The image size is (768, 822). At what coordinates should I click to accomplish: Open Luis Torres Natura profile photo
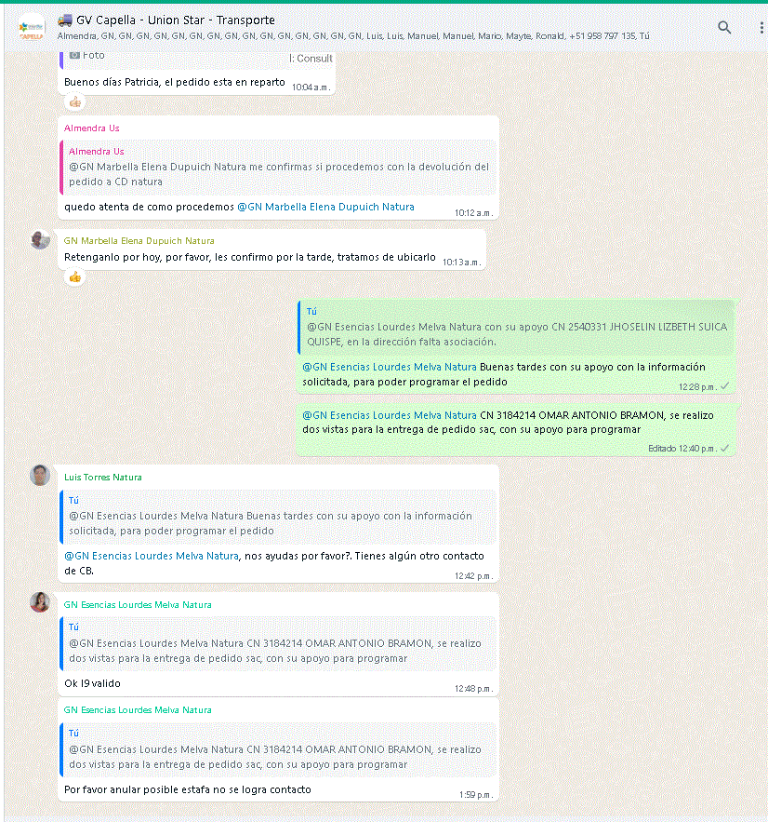tap(40, 475)
